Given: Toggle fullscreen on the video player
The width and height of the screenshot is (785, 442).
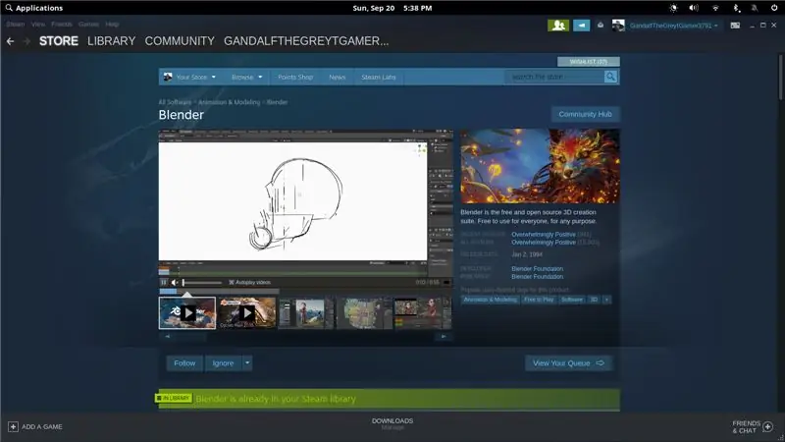Looking at the screenshot, I should click(446, 282).
